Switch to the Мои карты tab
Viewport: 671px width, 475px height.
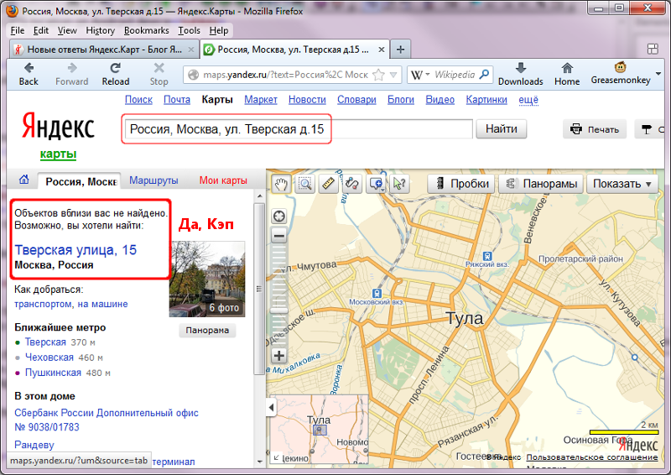pos(223,180)
